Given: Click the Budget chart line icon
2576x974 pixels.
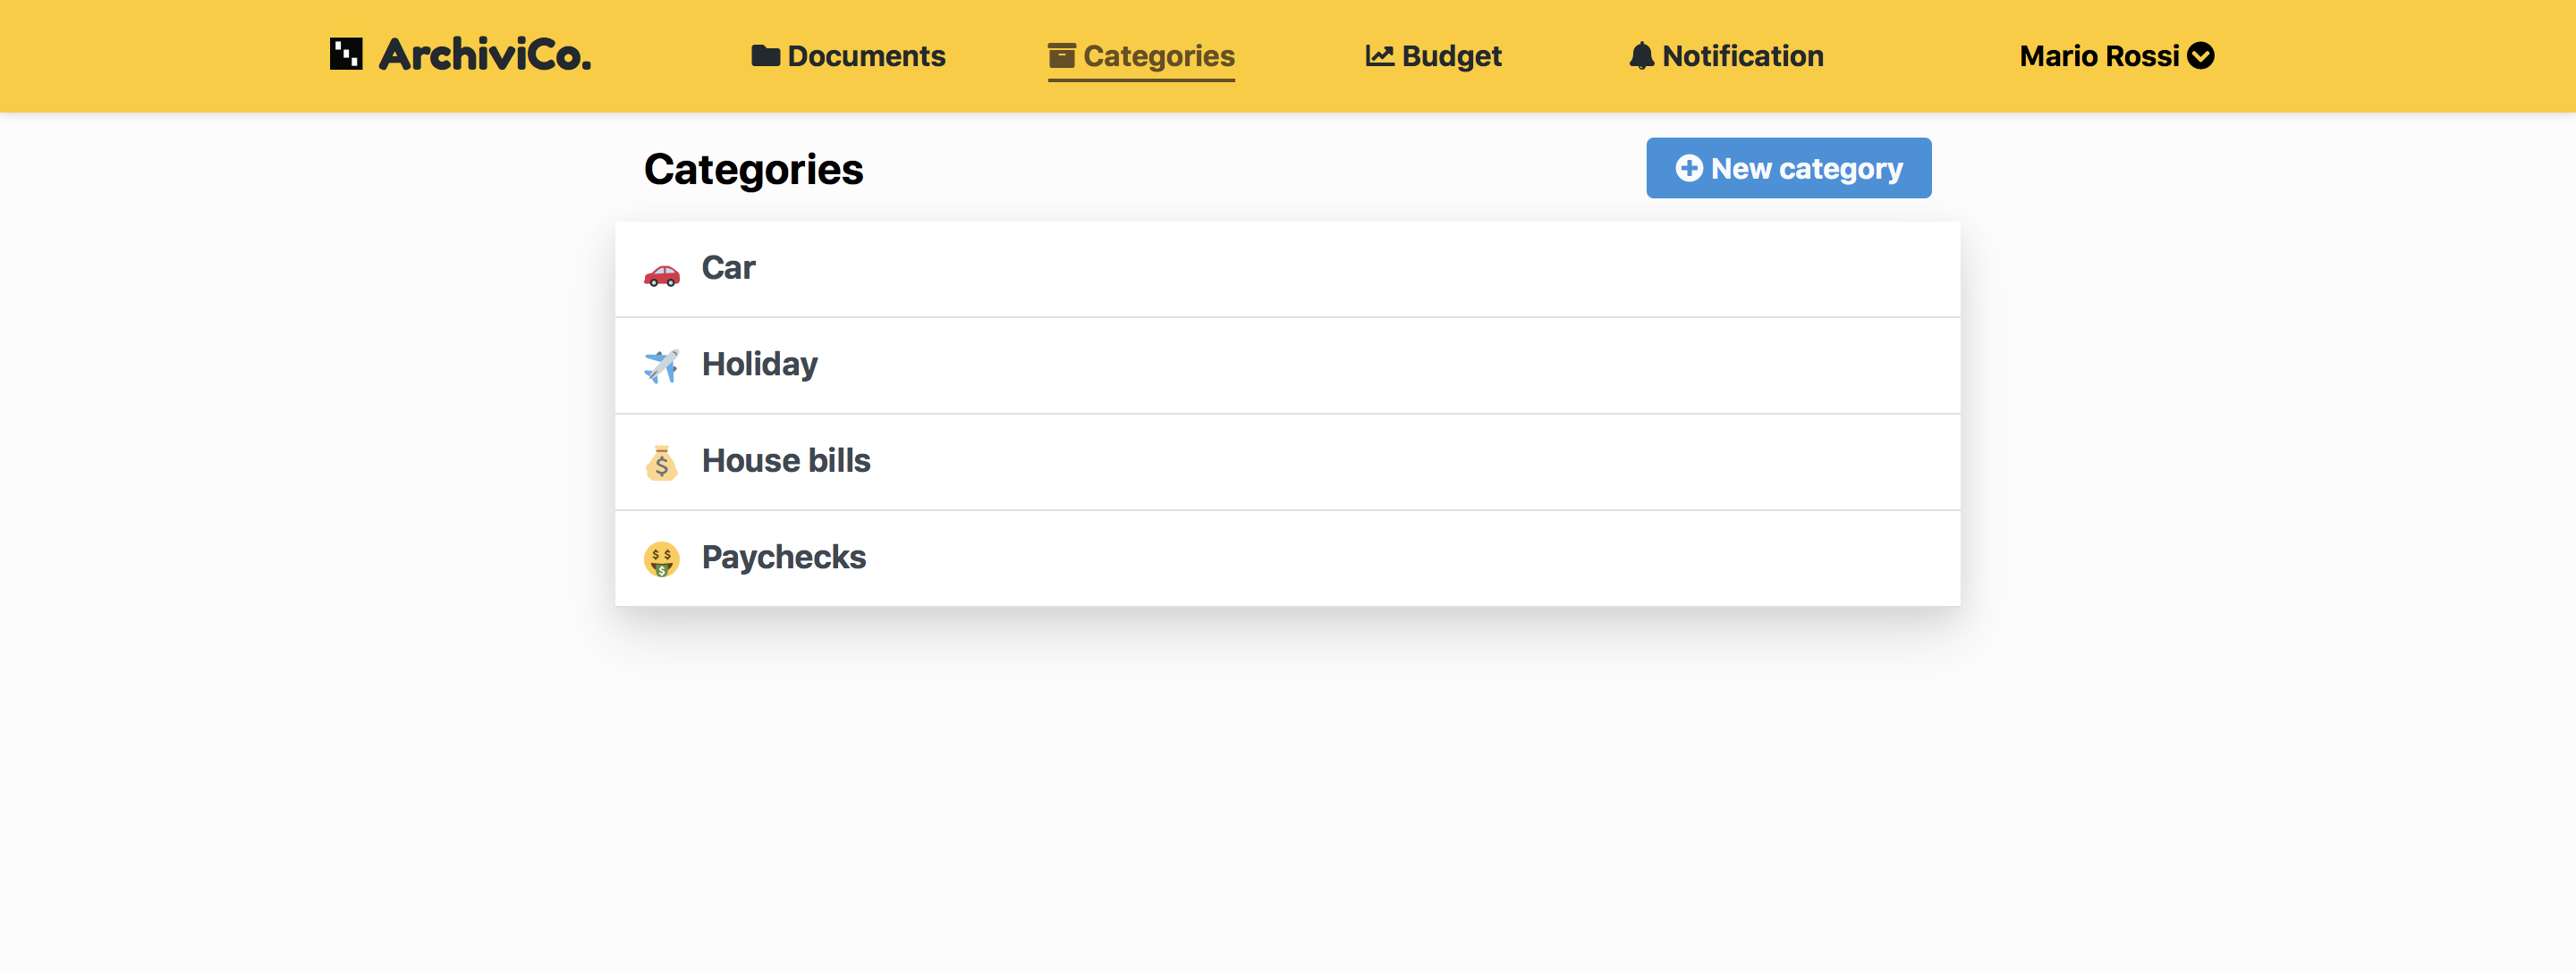Looking at the screenshot, I should (1379, 56).
